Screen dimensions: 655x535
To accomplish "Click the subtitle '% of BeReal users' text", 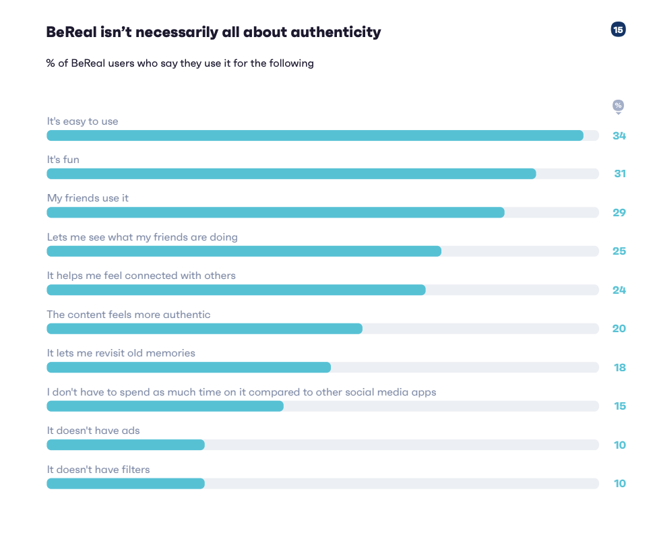I will (x=180, y=63).
